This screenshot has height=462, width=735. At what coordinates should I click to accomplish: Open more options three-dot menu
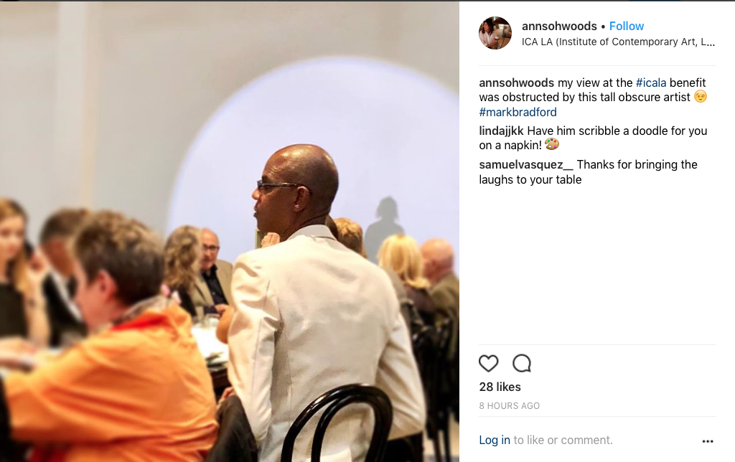click(x=707, y=441)
